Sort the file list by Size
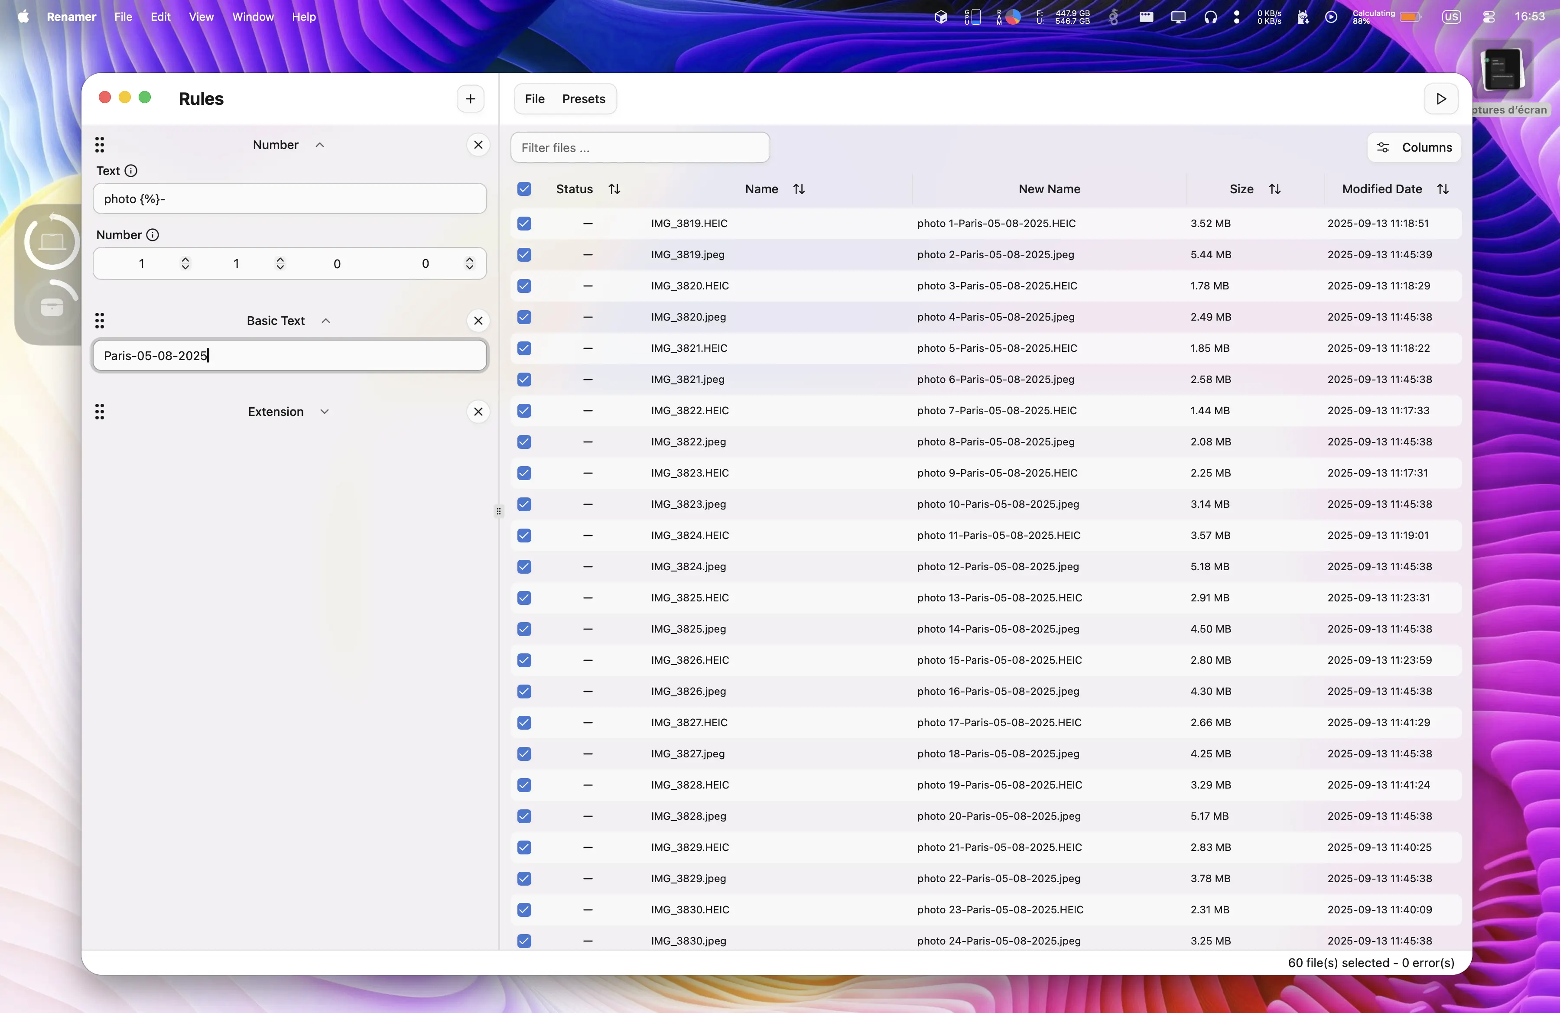 [x=1276, y=189]
